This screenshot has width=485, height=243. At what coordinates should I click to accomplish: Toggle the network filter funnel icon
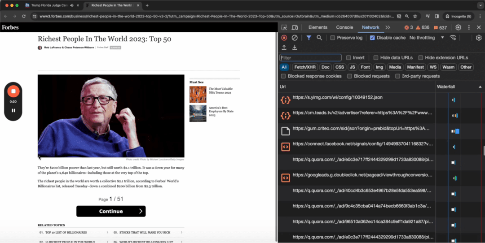click(309, 38)
